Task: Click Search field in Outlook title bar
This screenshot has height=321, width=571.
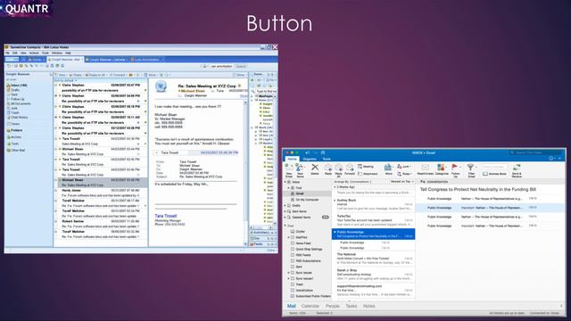Action: pos(535,152)
